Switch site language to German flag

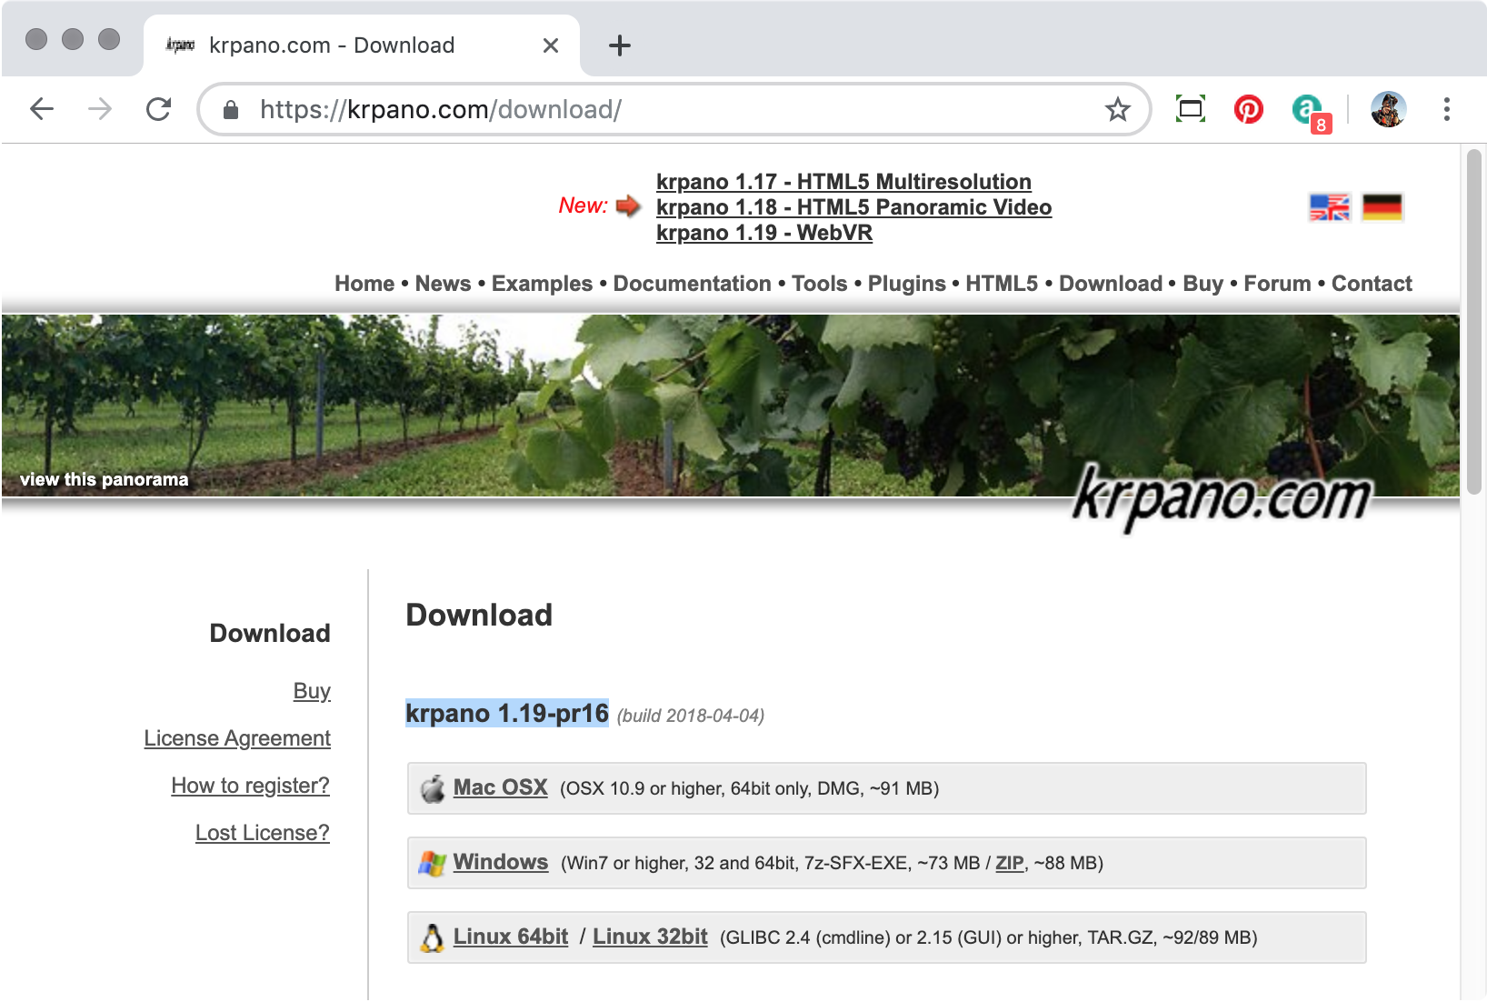[1382, 207]
